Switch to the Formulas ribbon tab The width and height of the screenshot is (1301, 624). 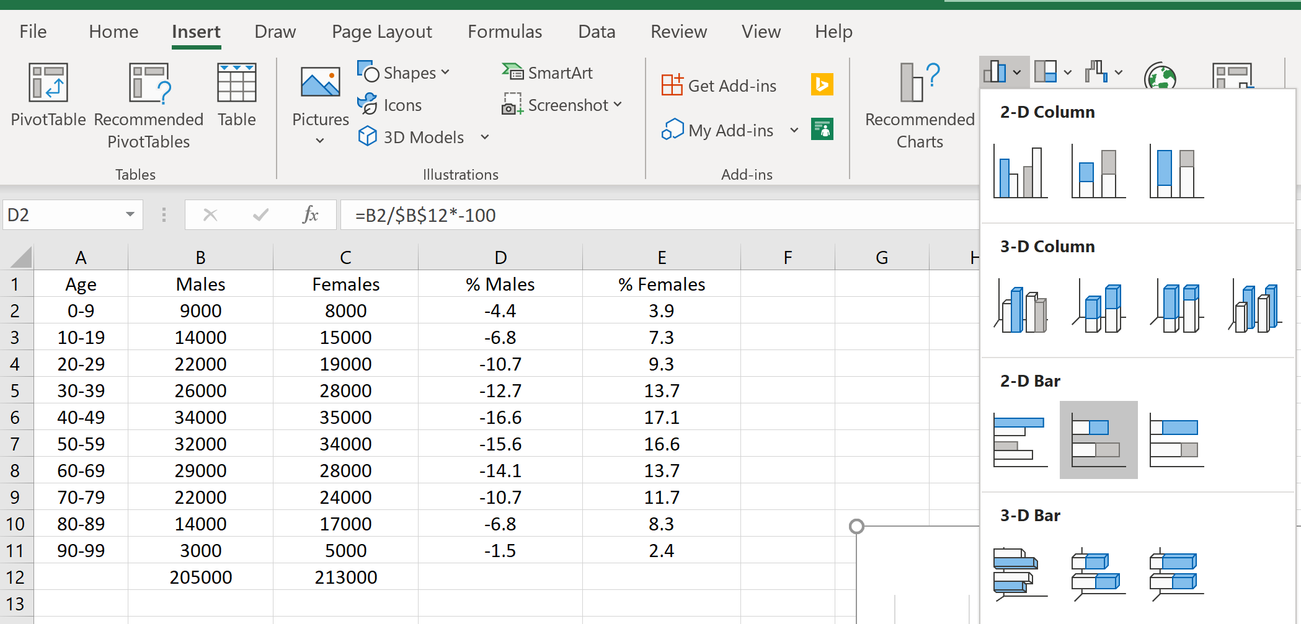[x=505, y=31]
